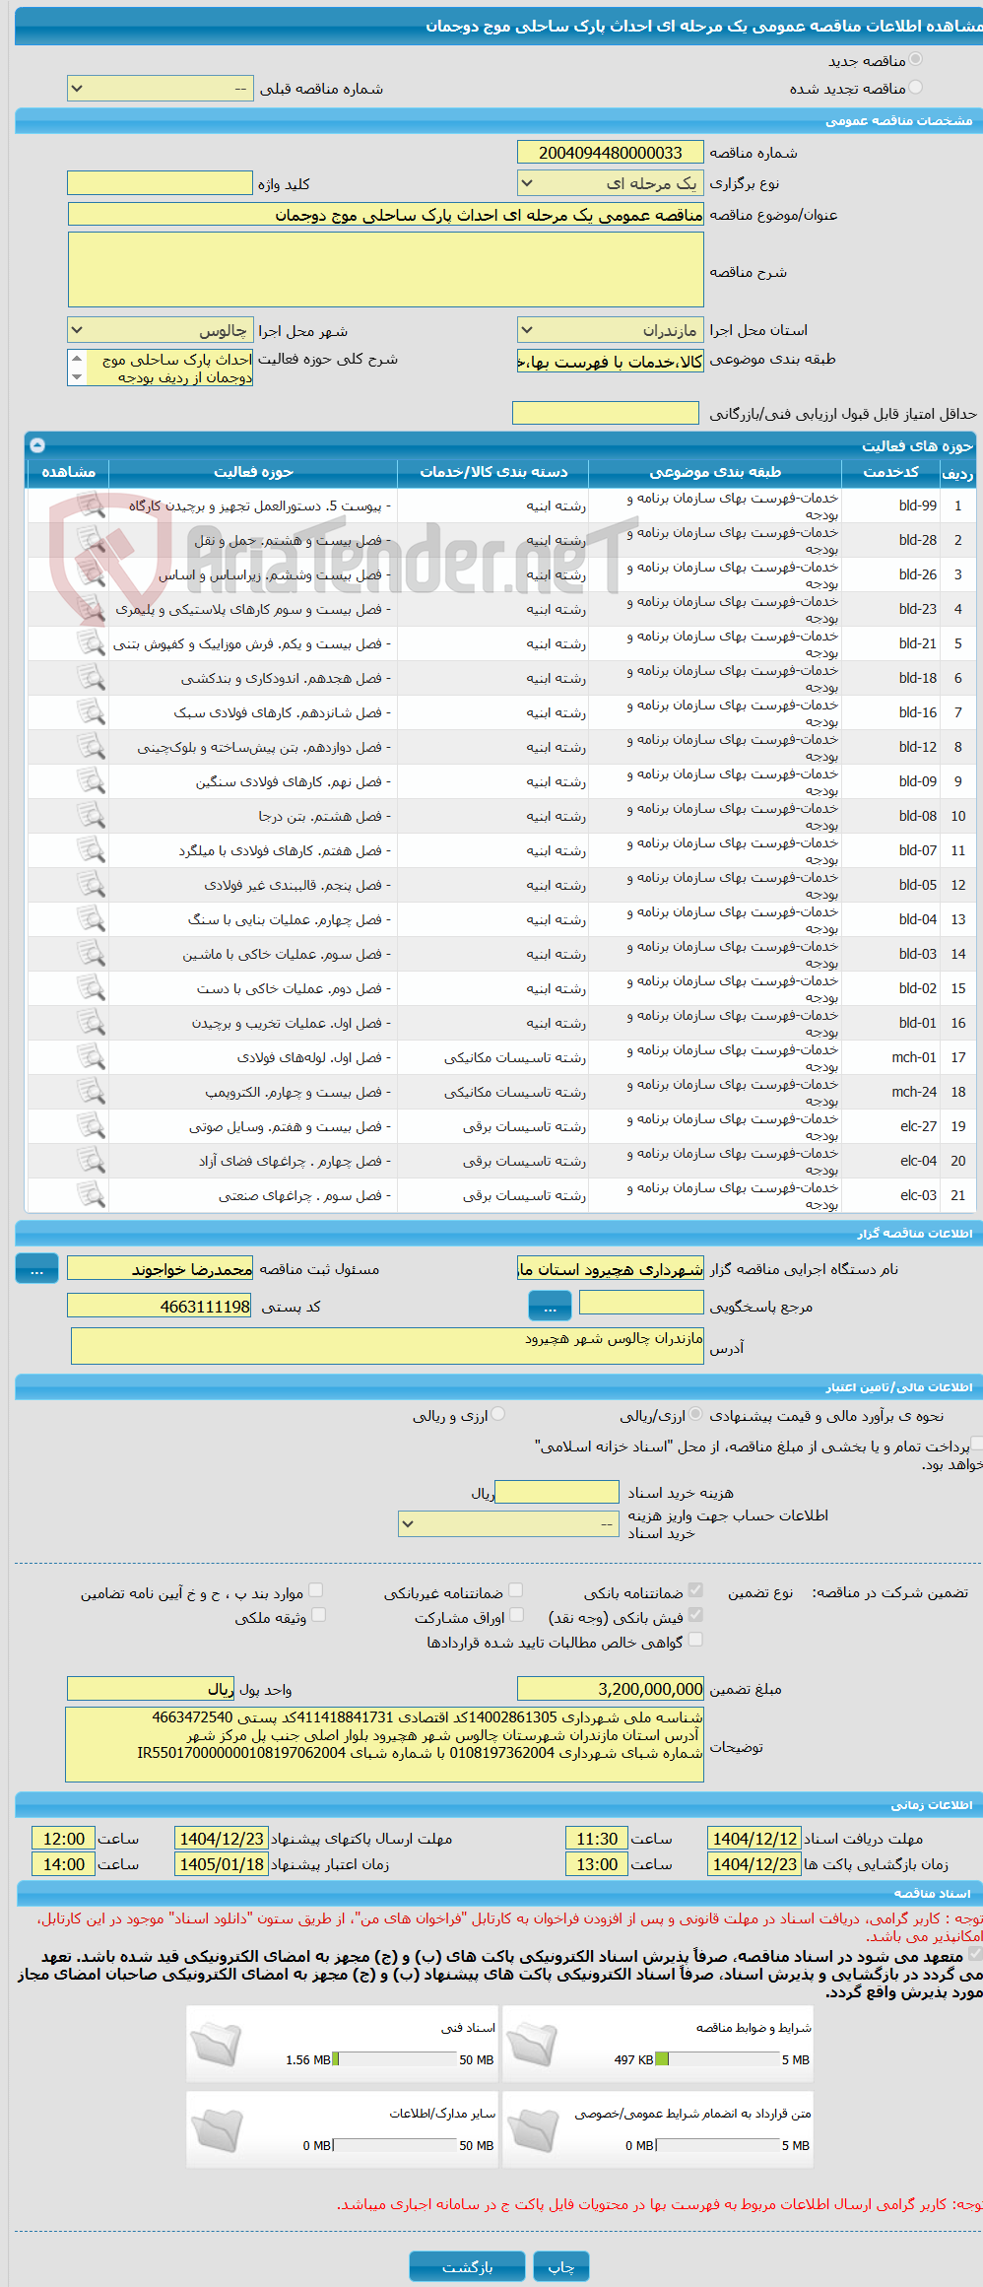Click the شرایط و ضوابط size progress bar
Screen dimensions: 983x2287
(x=718, y=2059)
